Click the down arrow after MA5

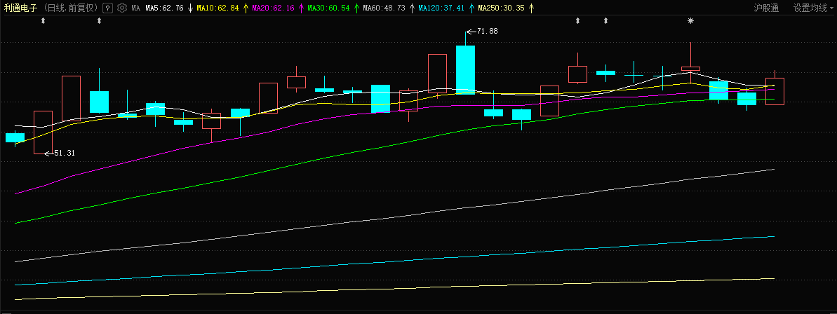pyautogui.click(x=191, y=8)
